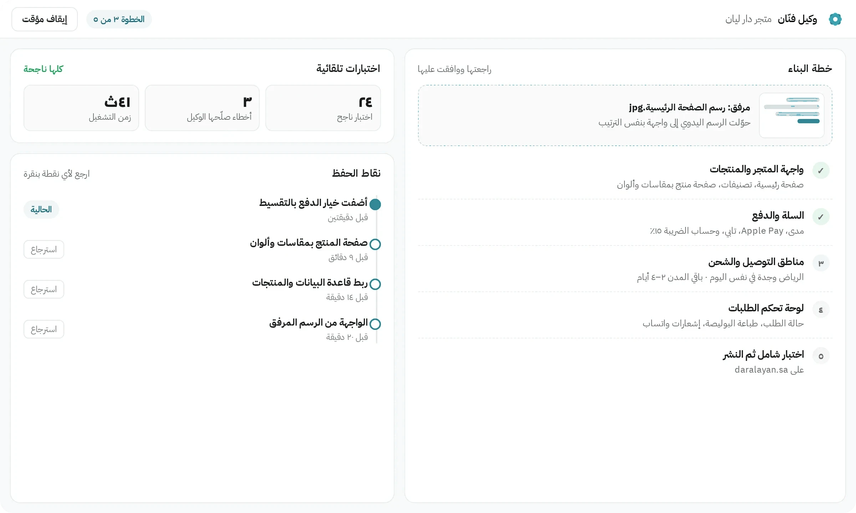Select the filled checkpoint dot أضفت خيار الدفع بالتقسيط
The image size is (856, 513).
coord(375,204)
